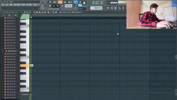177x100 pixels.
Task: Select the Mute tool in the piano roll
Action: click(x=45, y=12)
